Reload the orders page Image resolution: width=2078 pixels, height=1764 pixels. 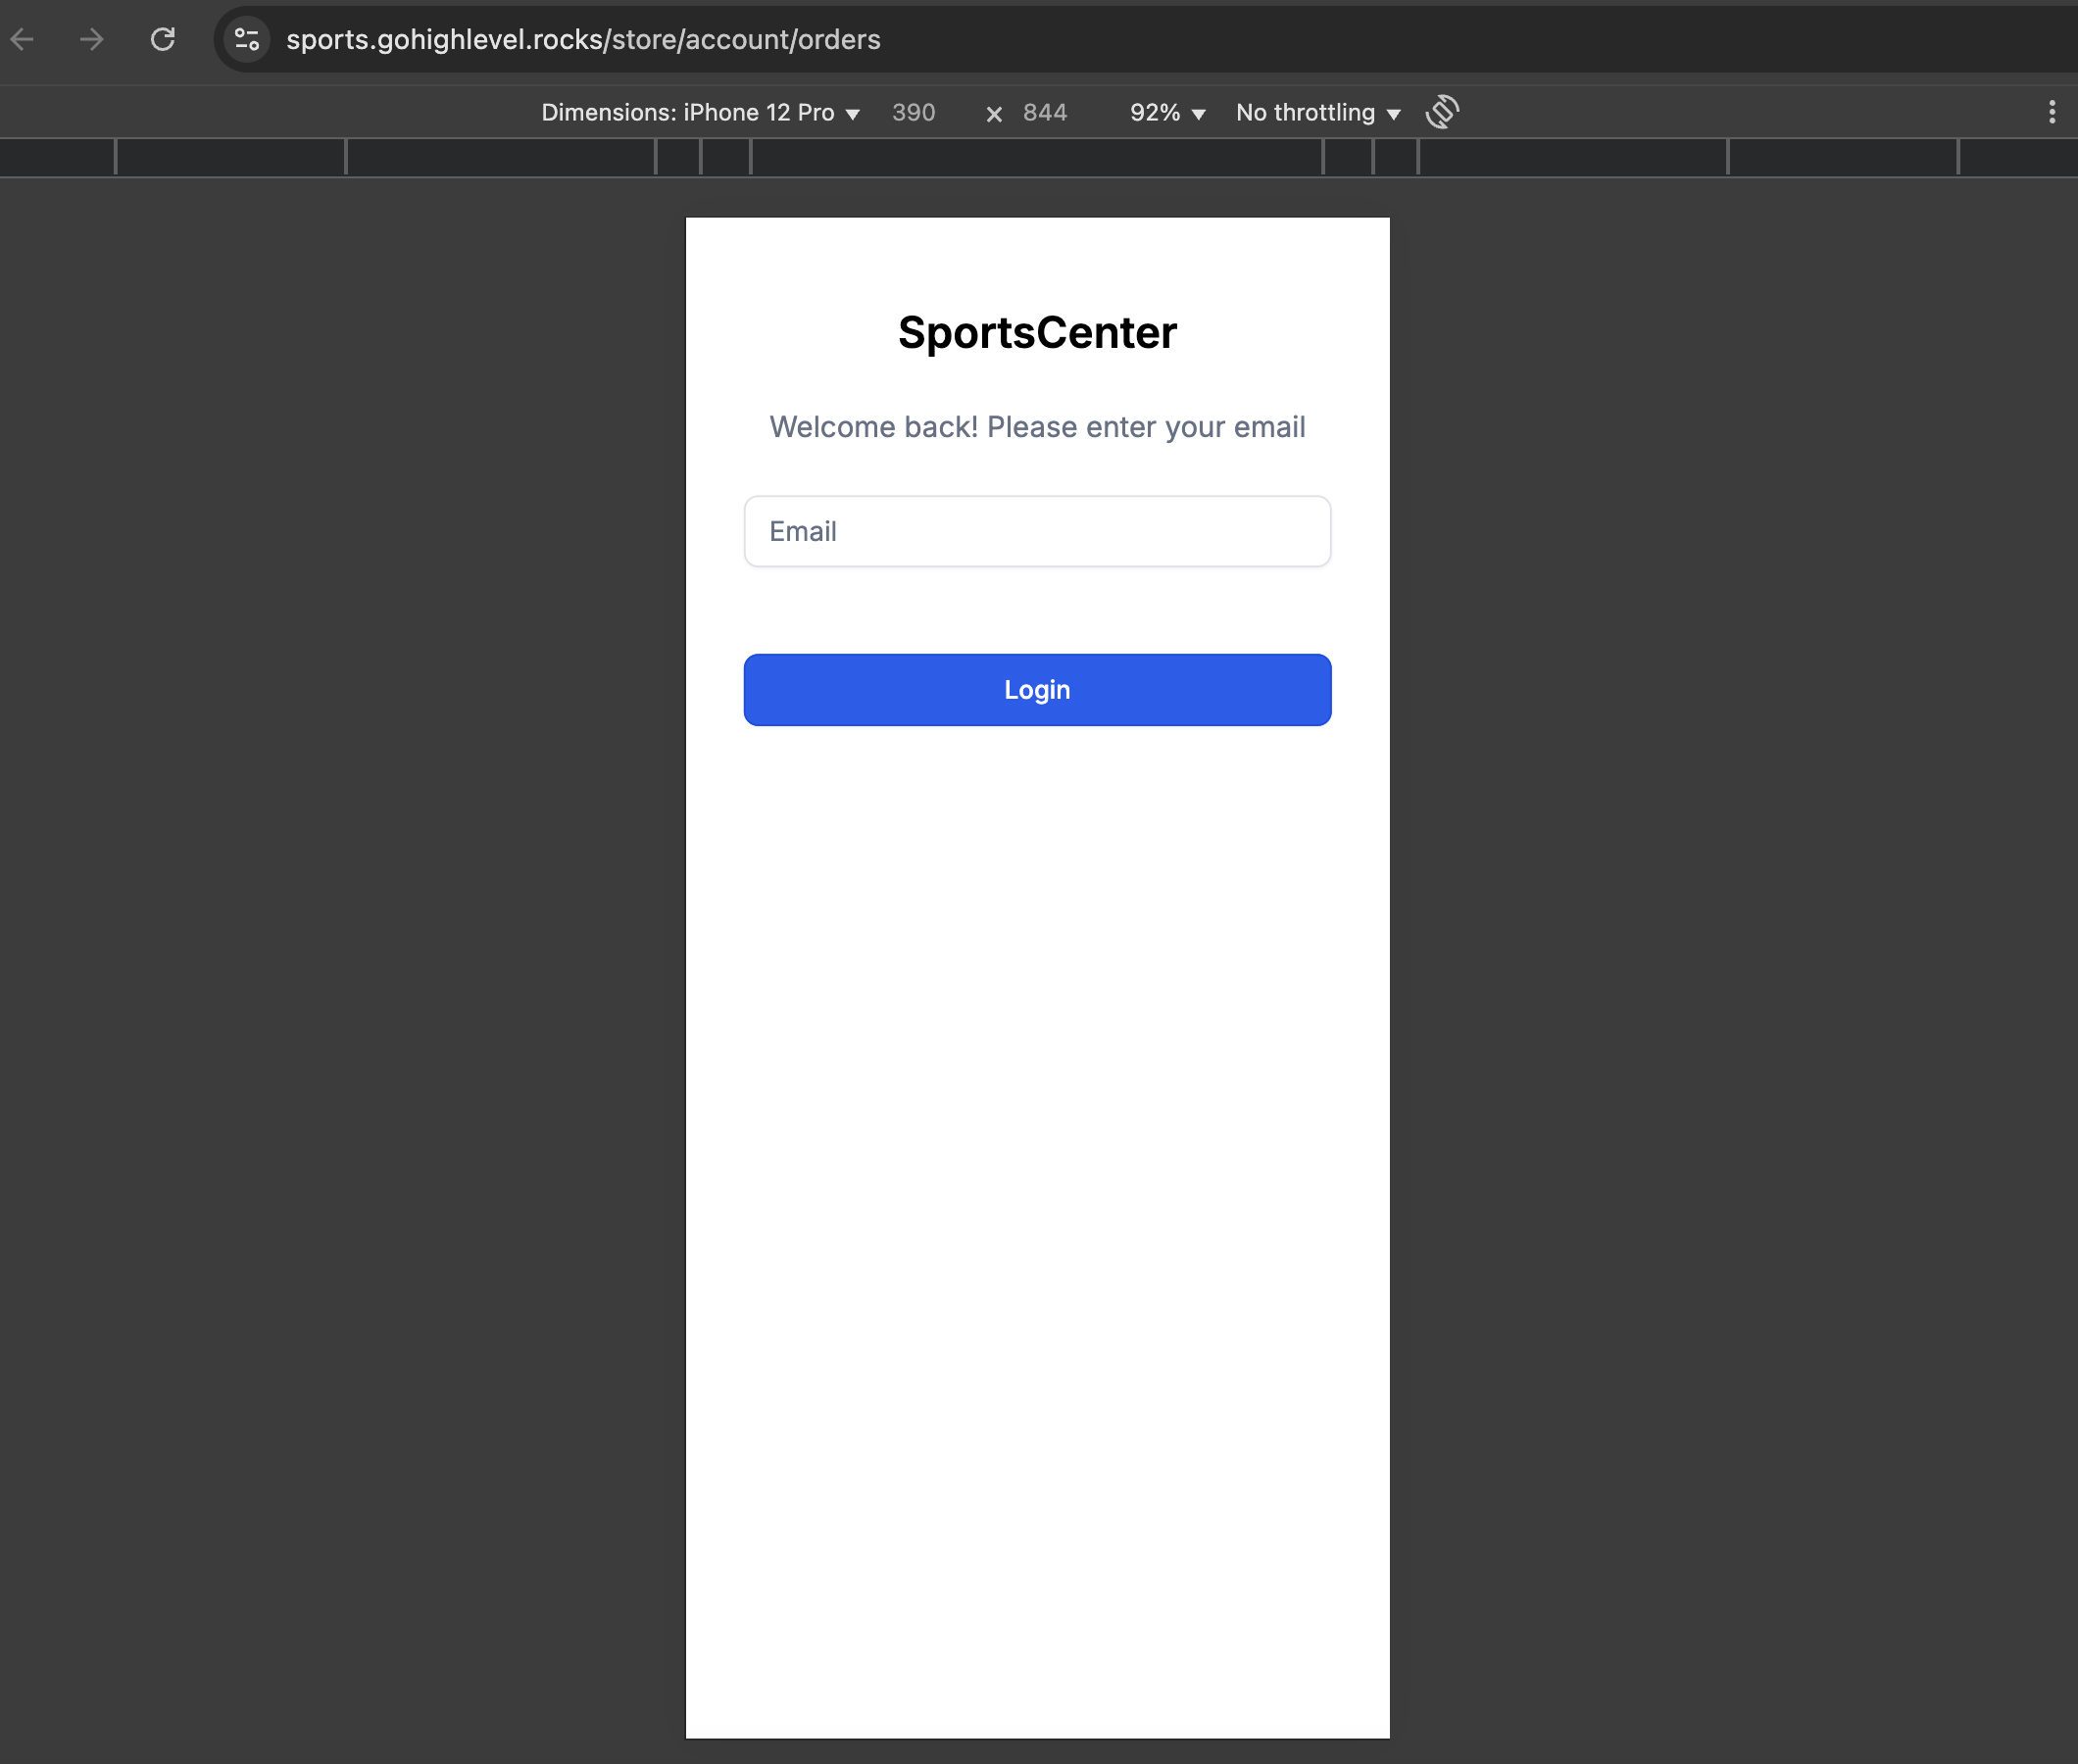pos(163,40)
